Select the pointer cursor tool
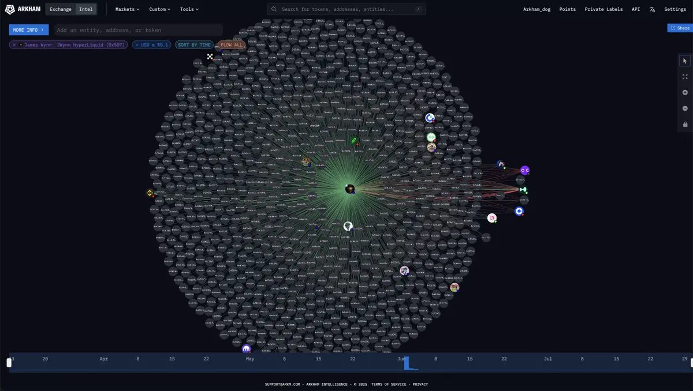 tap(685, 61)
